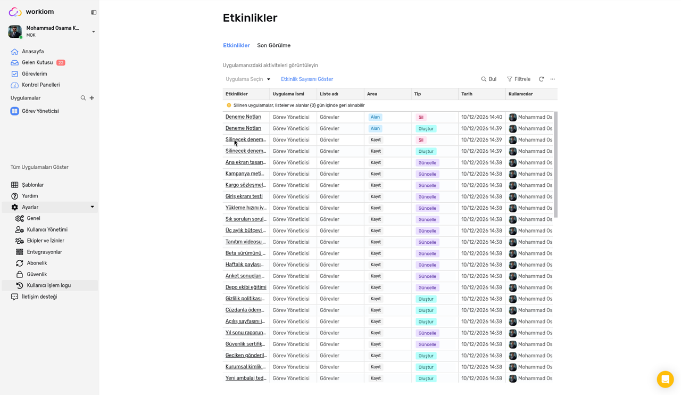Collapse the Ayarlar settings section

point(92,208)
